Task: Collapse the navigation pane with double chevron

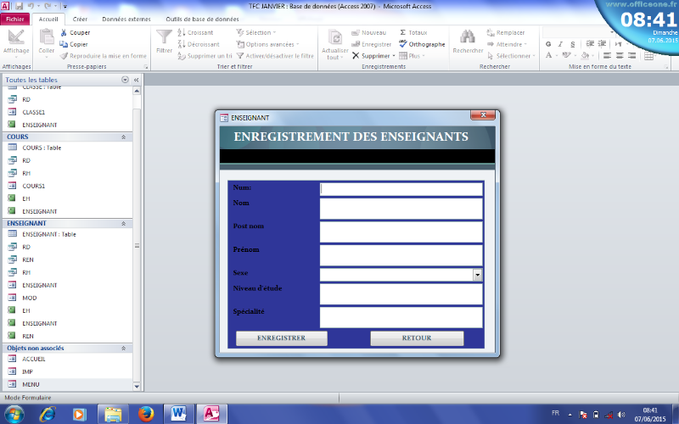Action: pos(137,80)
